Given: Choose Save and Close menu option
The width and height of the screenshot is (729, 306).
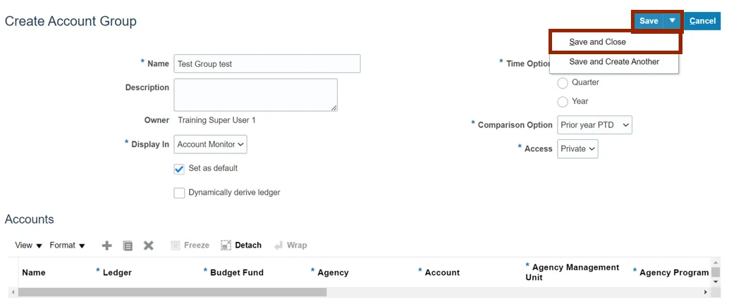Looking at the screenshot, I should pos(598,42).
